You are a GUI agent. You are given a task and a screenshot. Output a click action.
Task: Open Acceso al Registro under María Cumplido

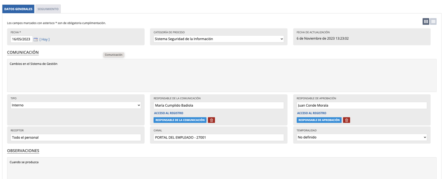(168, 113)
